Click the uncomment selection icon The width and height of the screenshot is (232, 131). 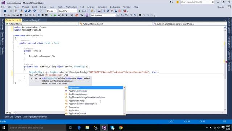point(46,15)
